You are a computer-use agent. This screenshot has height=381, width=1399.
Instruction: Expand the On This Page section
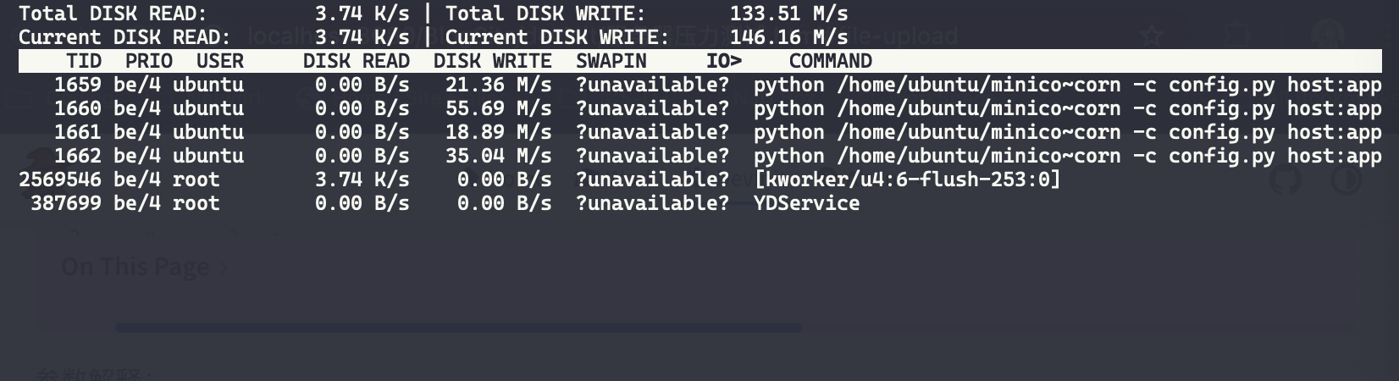(x=144, y=267)
